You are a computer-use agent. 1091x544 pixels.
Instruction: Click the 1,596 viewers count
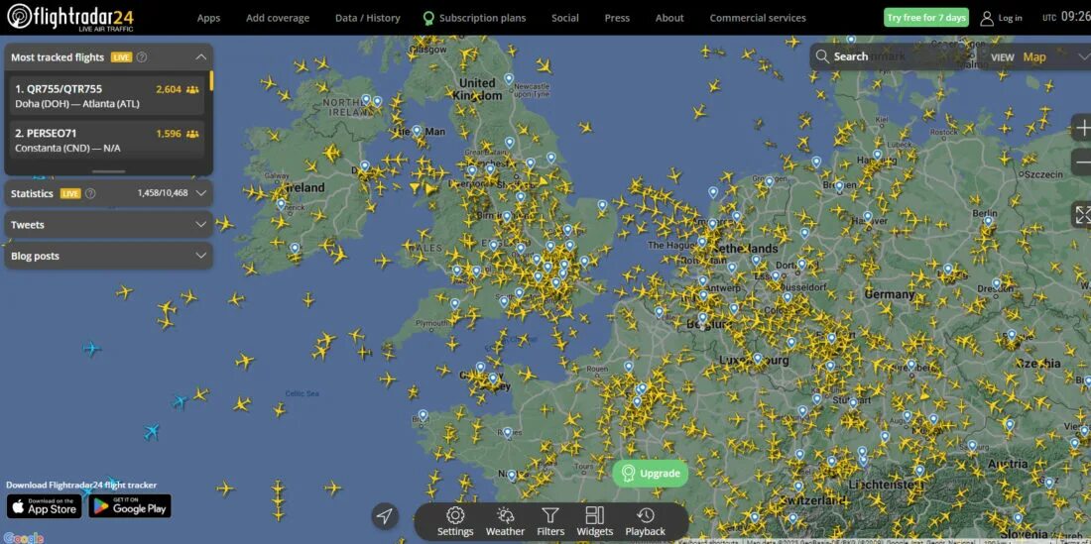169,134
